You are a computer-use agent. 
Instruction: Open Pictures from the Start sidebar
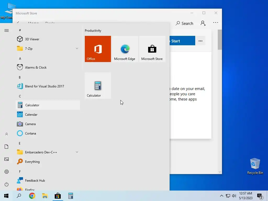pyautogui.click(x=7, y=159)
